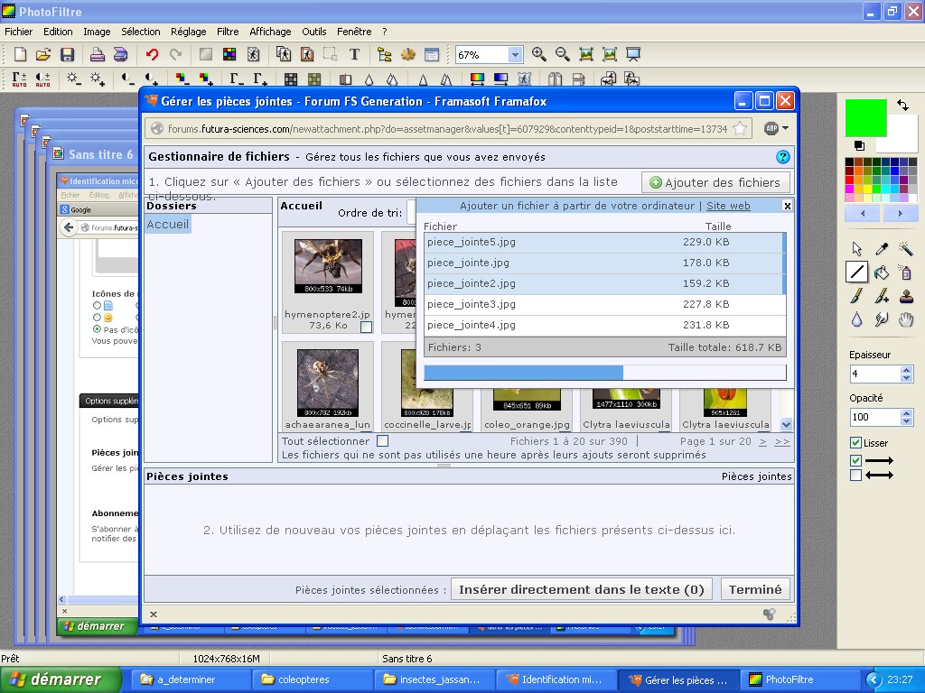Image resolution: width=925 pixels, height=693 pixels.
Task: Show previous palette with left arrow button
Action: [863, 213]
